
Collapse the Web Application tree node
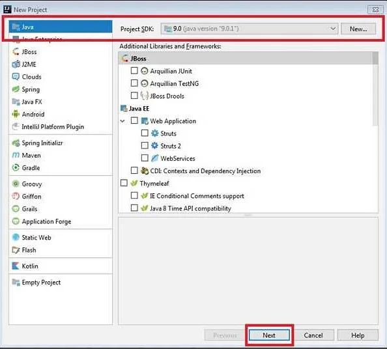122,121
